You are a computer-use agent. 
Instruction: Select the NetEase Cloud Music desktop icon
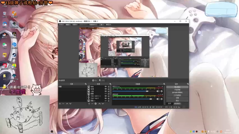(x=4, y=66)
